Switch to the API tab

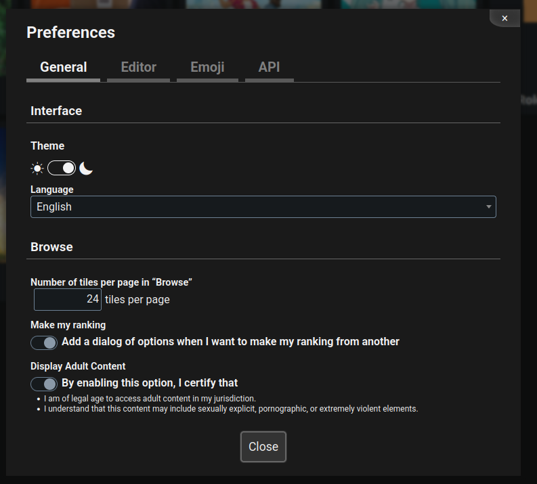pyautogui.click(x=270, y=67)
